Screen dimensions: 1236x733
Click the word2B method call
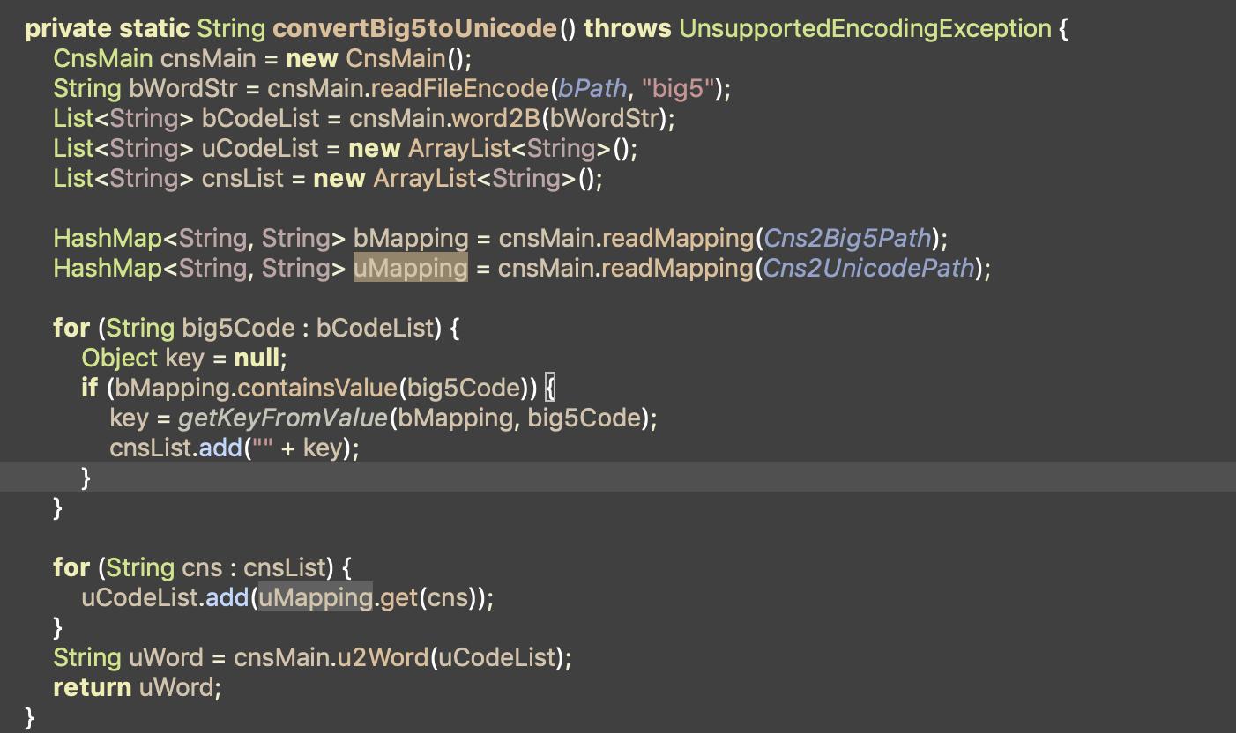(495, 118)
